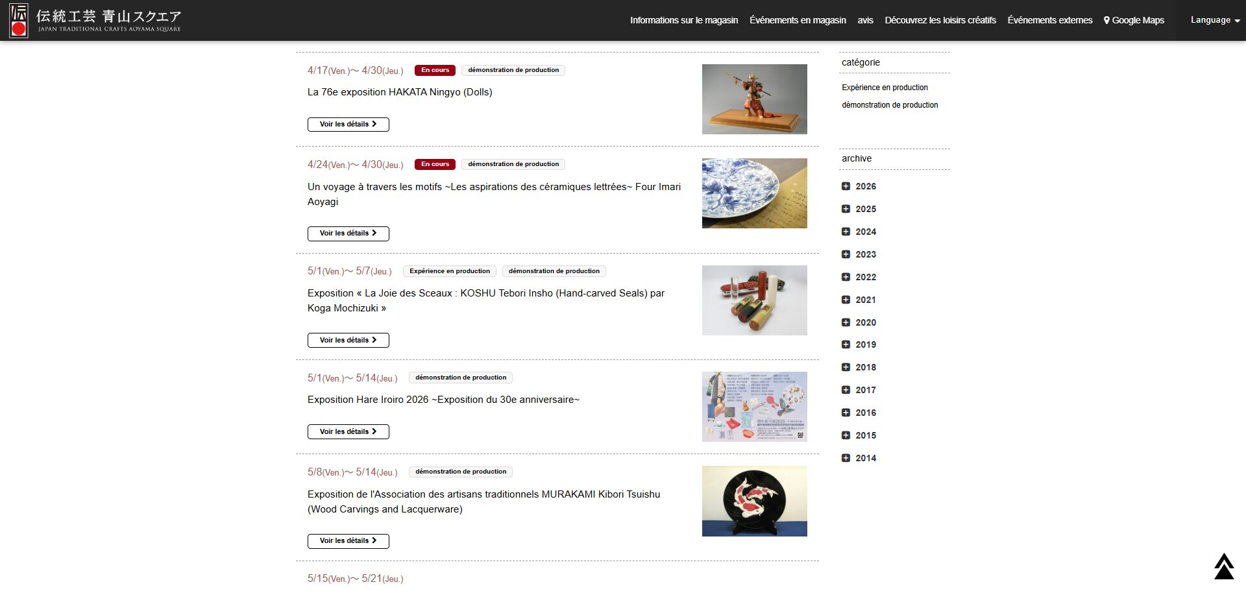The height and width of the screenshot is (591, 1246).
Task: Open Informations sur le magasin menu
Action: click(x=683, y=20)
